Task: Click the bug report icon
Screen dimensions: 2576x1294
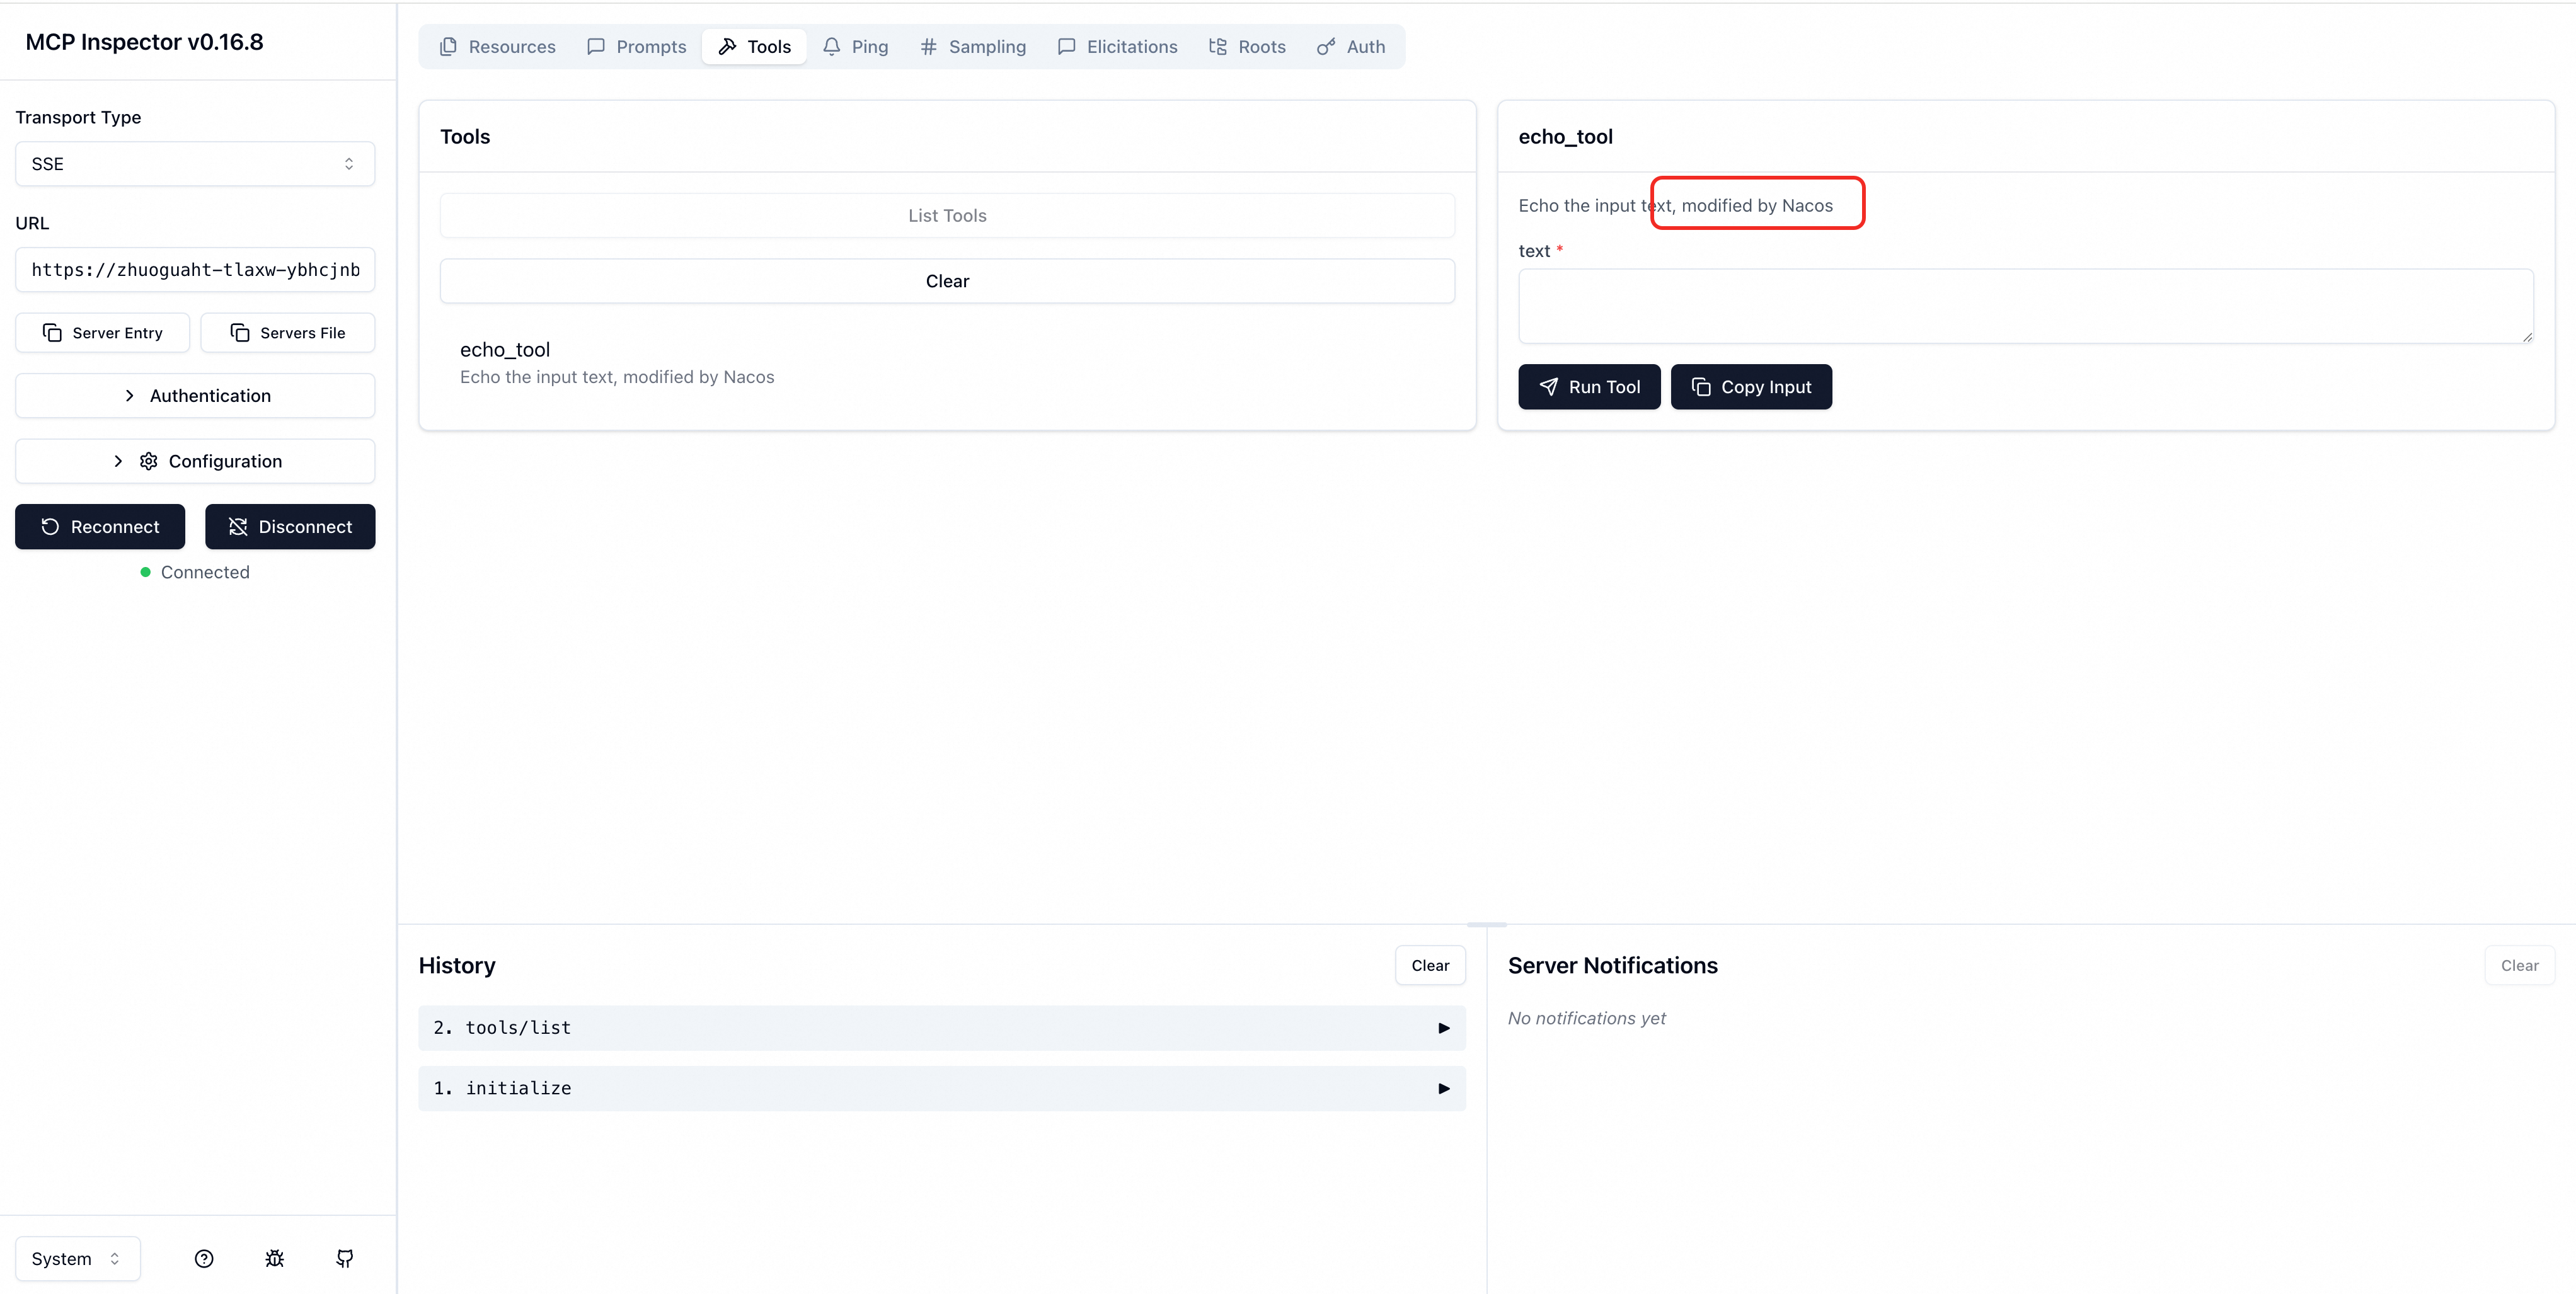Action: [275, 1258]
